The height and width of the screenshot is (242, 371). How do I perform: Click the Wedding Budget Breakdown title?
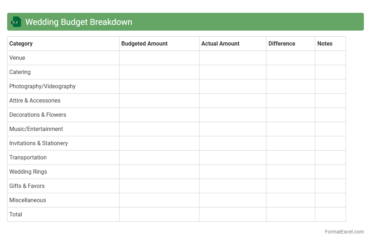78,22
